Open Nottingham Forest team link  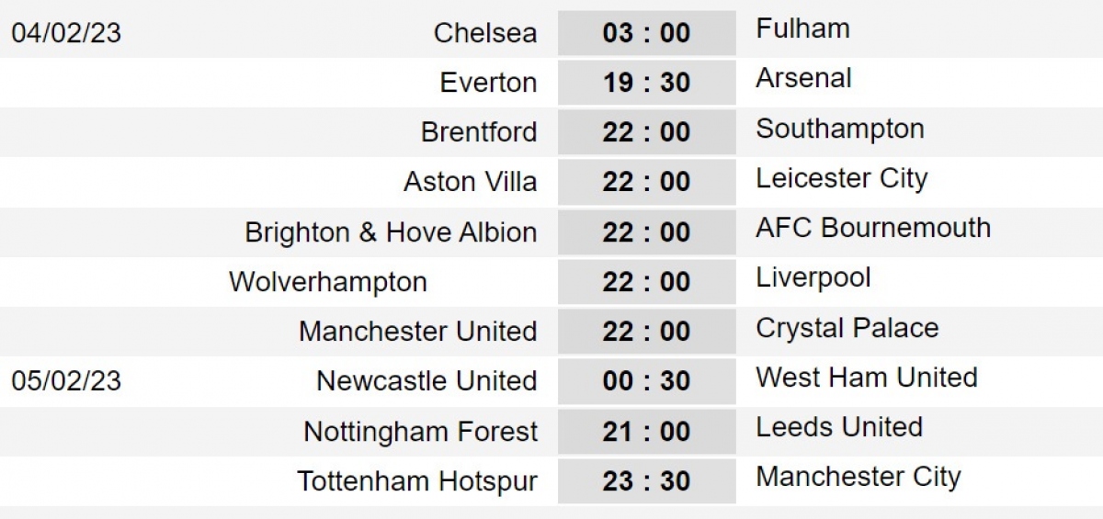[x=420, y=431]
